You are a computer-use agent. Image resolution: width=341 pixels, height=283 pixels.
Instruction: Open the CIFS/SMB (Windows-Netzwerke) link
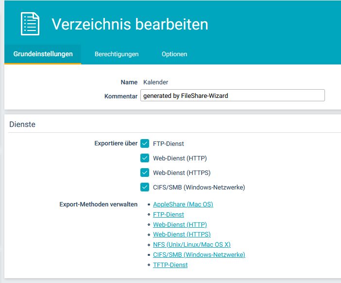coord(199,255)
